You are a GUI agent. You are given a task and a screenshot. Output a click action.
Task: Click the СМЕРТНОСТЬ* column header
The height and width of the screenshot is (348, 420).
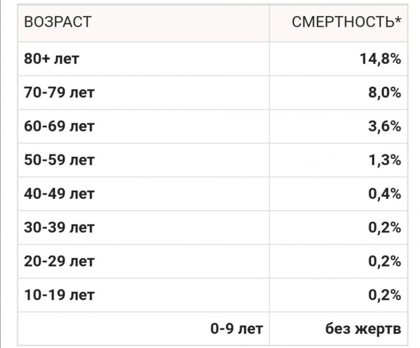346,22
